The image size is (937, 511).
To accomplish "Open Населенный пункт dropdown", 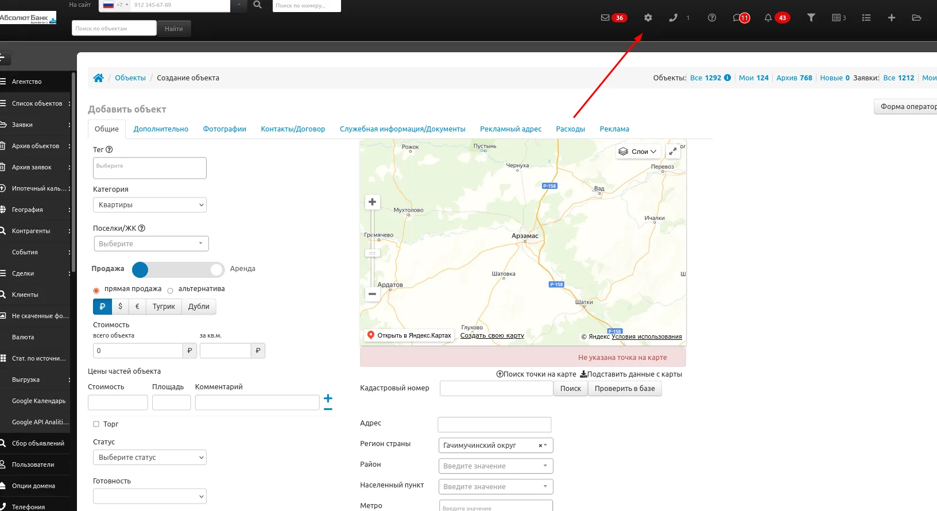I will click(495, 487).
